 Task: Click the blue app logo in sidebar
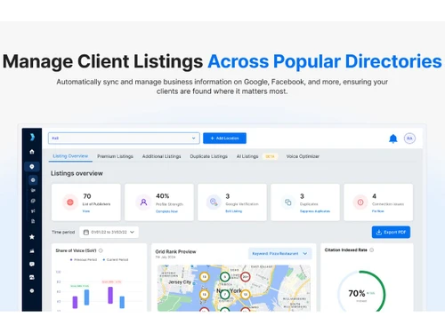(x=32, y=137)
